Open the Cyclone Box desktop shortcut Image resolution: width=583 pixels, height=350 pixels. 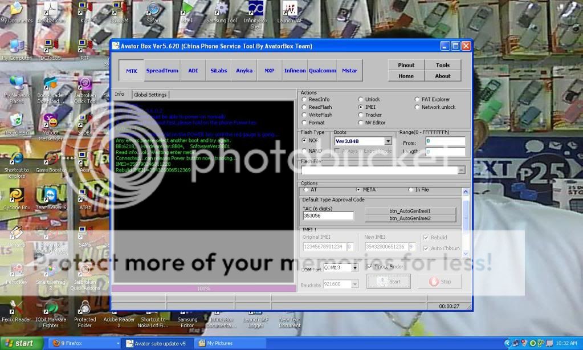(17, 196)
